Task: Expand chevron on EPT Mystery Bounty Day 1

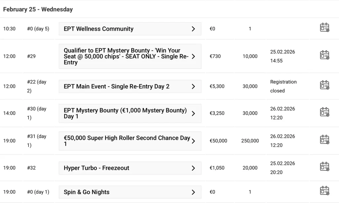Action: pyautogui.click(x=193, y=113)
